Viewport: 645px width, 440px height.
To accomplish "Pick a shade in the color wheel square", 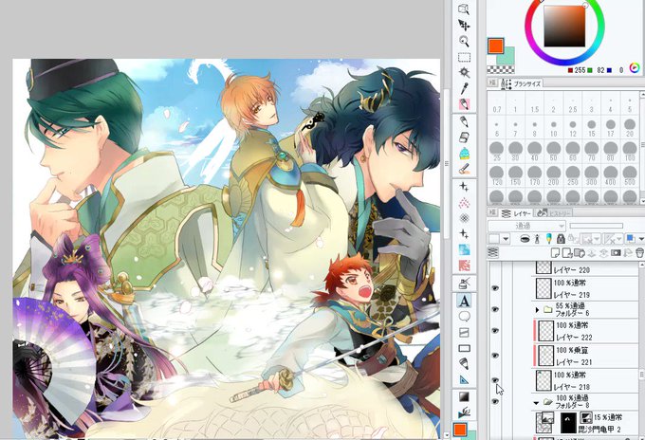I will click(564, 26).
